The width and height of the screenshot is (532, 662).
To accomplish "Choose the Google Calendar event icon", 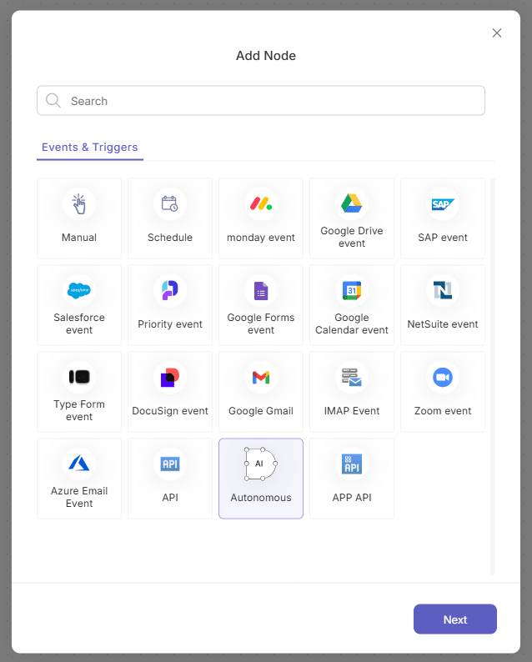I will 352,290.
